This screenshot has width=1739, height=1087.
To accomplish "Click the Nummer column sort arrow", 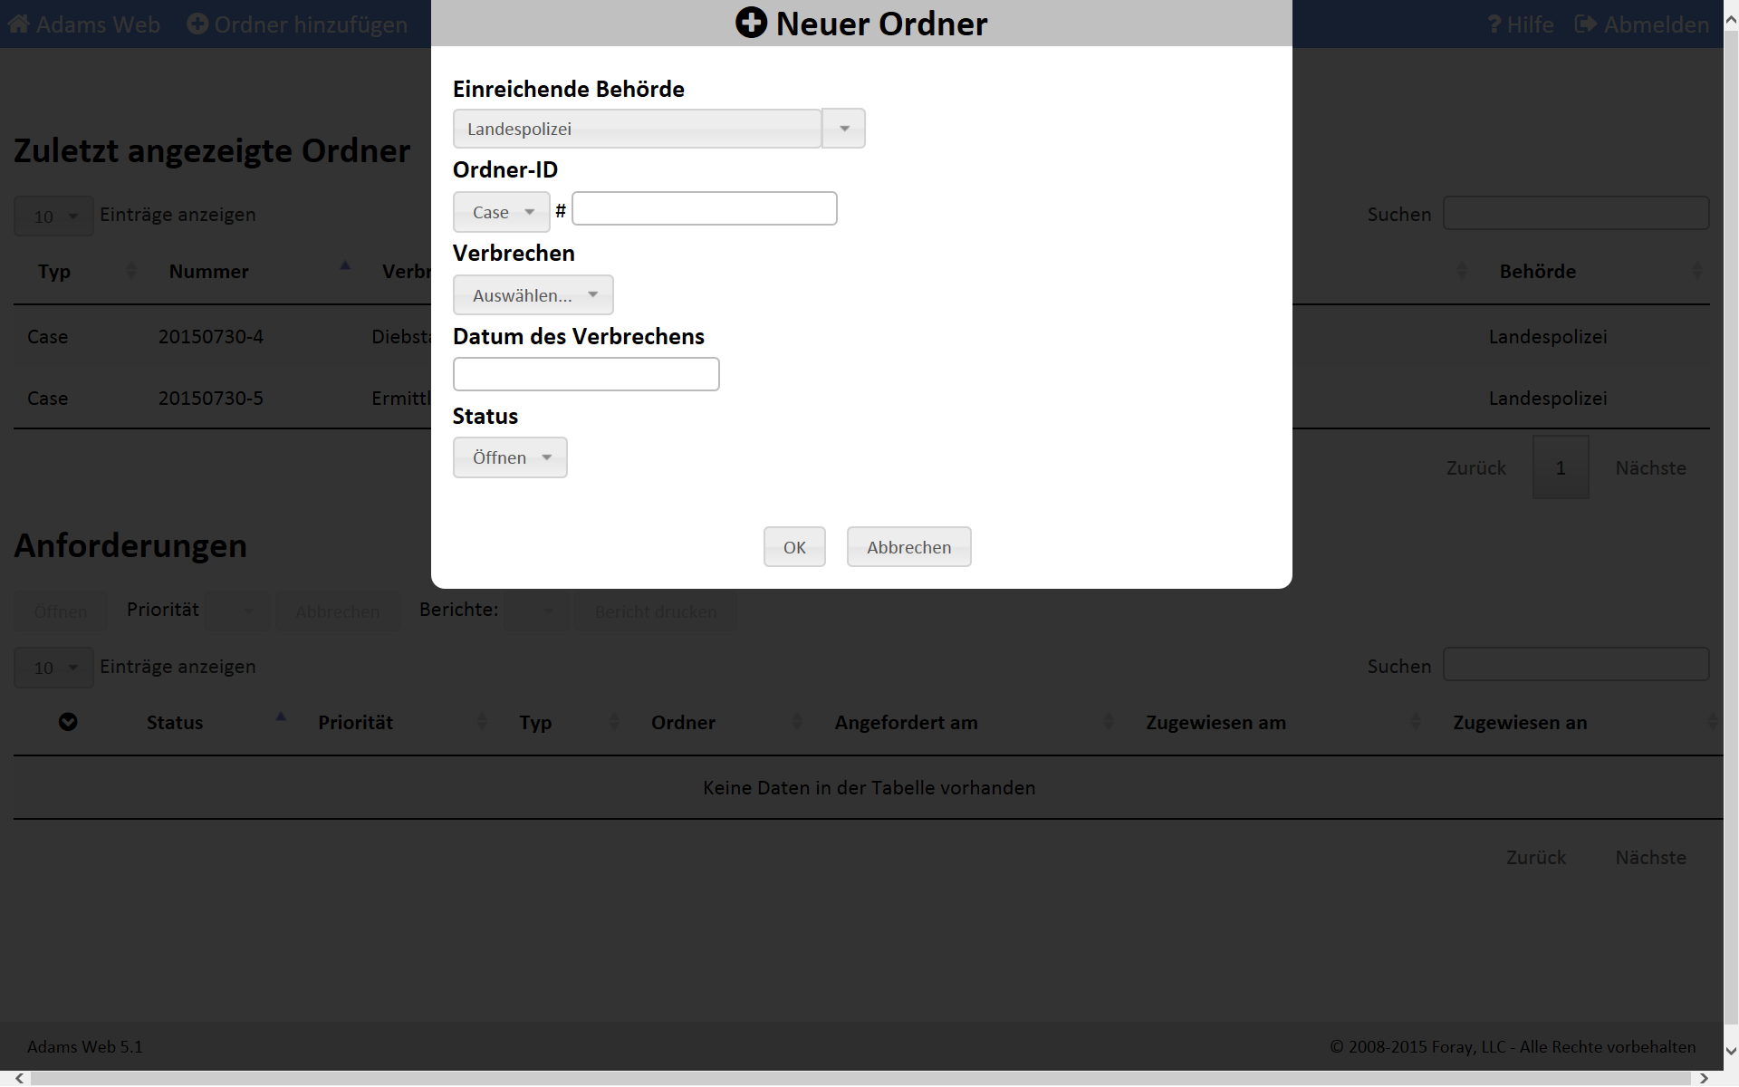I will pos(345,266).
